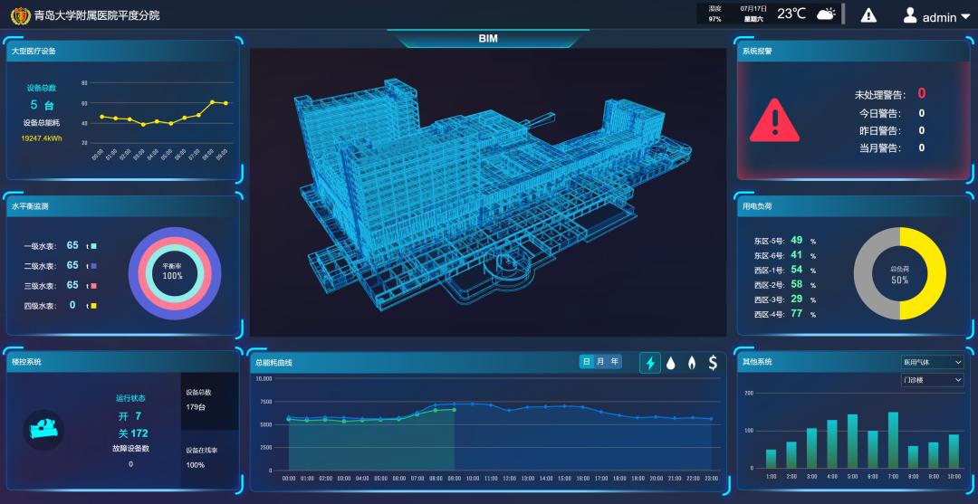Click the 系统报警 panel title
Screen dimensions: 978x504
click(x=757, y=51)
